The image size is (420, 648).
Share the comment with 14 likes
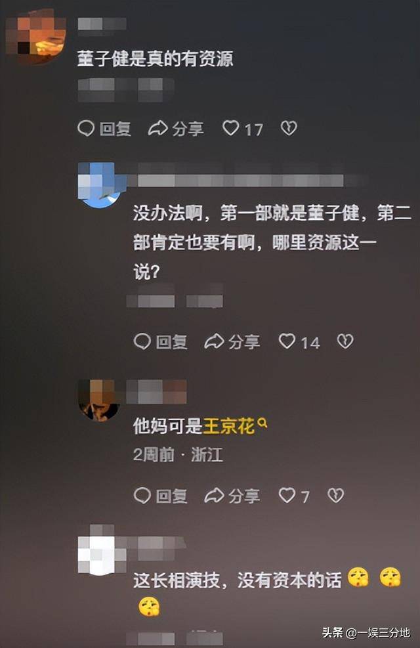(232, 342)
